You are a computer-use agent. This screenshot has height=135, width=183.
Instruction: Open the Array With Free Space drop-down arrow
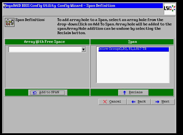(x=83, y=49)
